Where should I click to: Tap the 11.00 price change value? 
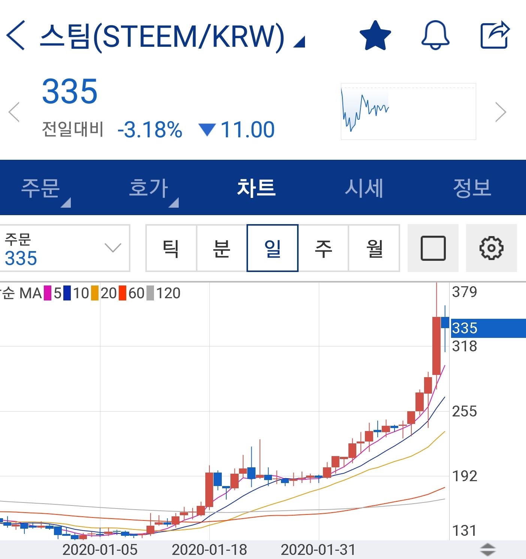coord(248,130)
